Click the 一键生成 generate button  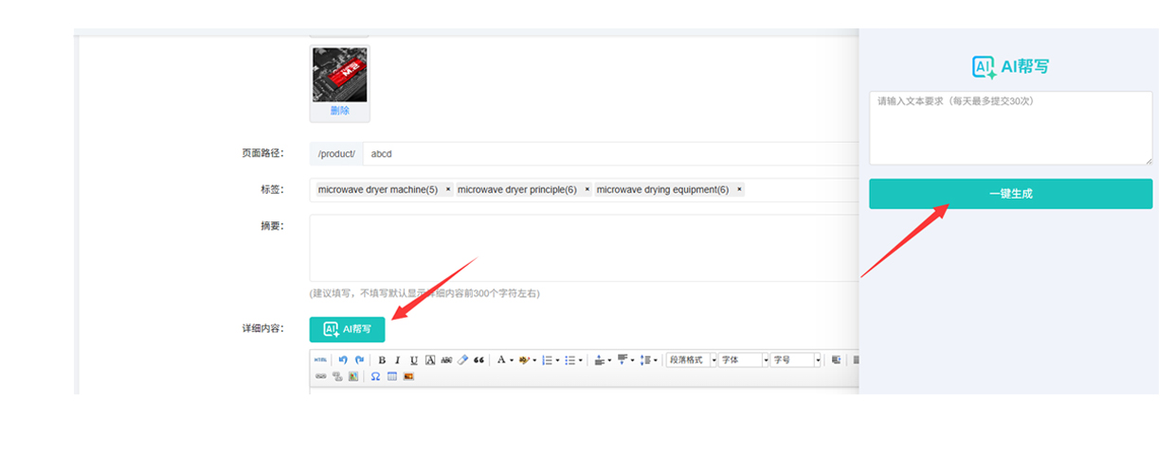click(x=1010, y=194)
